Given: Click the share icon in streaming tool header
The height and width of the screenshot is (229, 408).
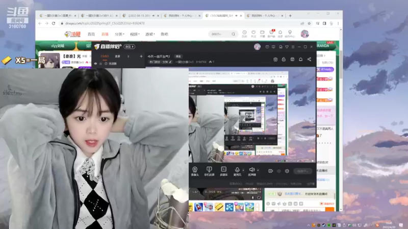Looking at the screenshot, I should 309,59.
